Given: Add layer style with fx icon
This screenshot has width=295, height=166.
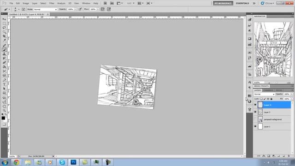Looking at the screenshot, I should (x=264, y=156).
